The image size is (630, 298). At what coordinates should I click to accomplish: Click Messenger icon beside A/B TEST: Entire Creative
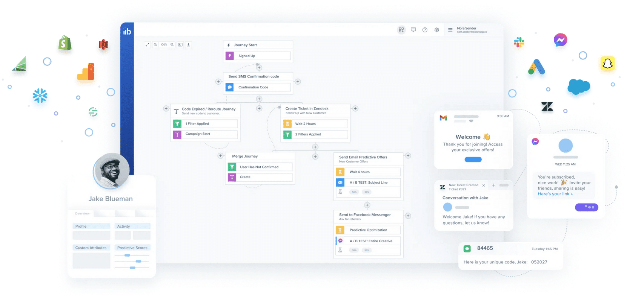click(340, 241)
